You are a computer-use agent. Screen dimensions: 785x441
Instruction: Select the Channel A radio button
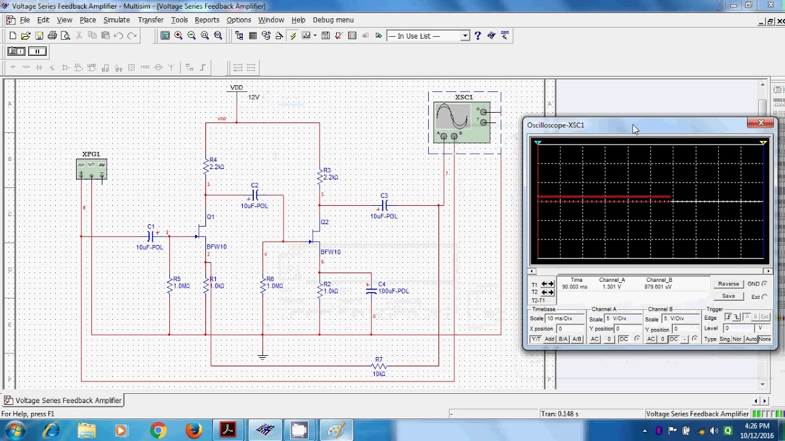click(637, 339)
